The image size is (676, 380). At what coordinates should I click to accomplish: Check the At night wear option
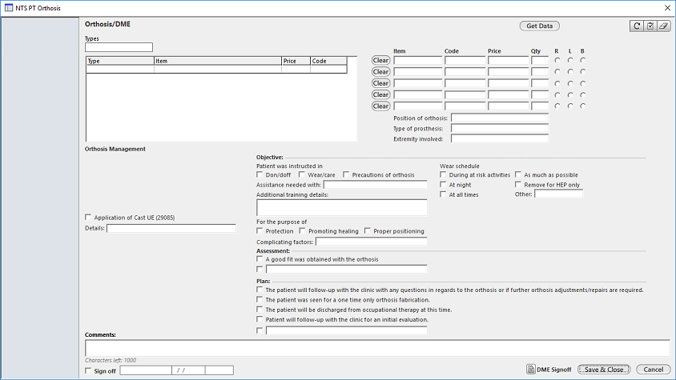[x=443, y=184]
